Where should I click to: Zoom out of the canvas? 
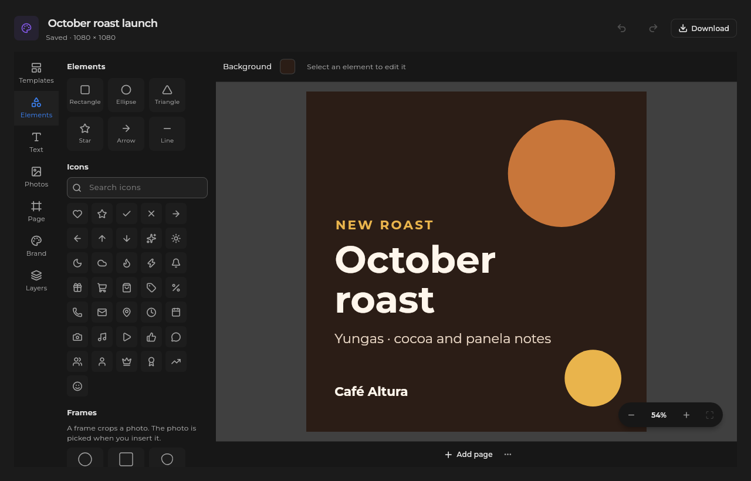pyautogui.click(x=631, y=415)
